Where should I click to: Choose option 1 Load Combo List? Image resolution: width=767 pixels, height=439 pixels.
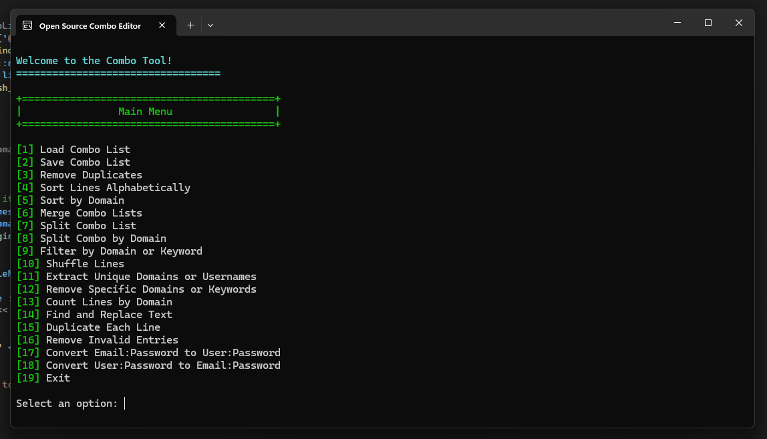(x=73, y=149)
